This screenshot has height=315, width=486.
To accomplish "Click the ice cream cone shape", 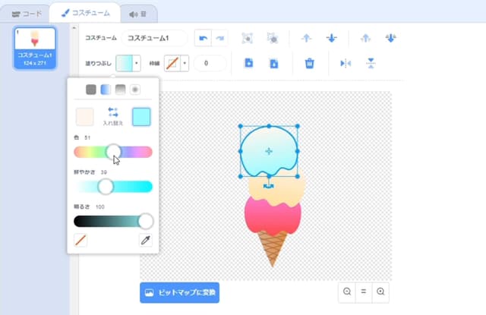I will coord(273,249).
